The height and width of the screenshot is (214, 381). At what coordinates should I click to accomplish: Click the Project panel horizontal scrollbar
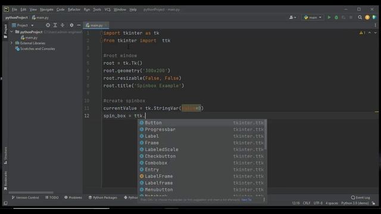31,193
